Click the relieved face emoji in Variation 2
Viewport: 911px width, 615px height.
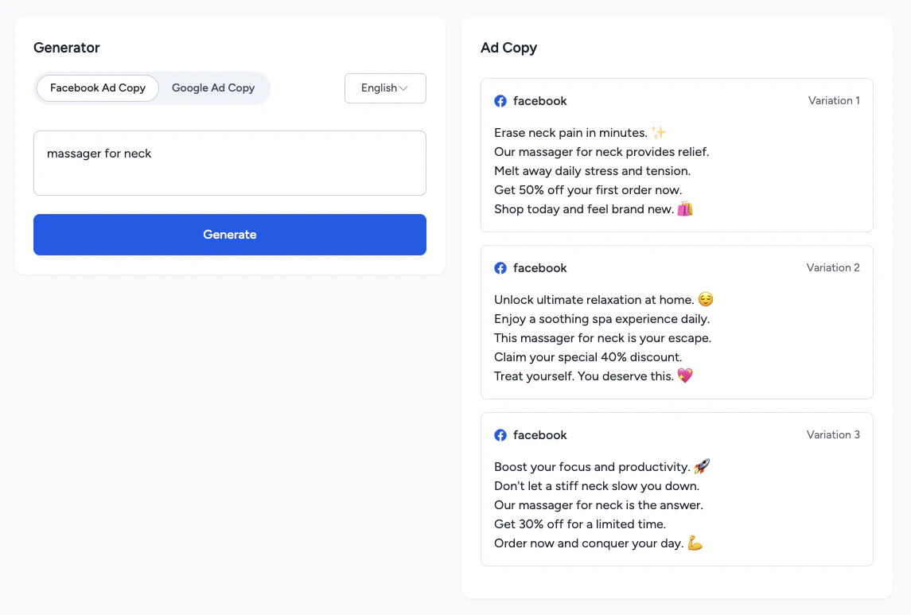706,300
